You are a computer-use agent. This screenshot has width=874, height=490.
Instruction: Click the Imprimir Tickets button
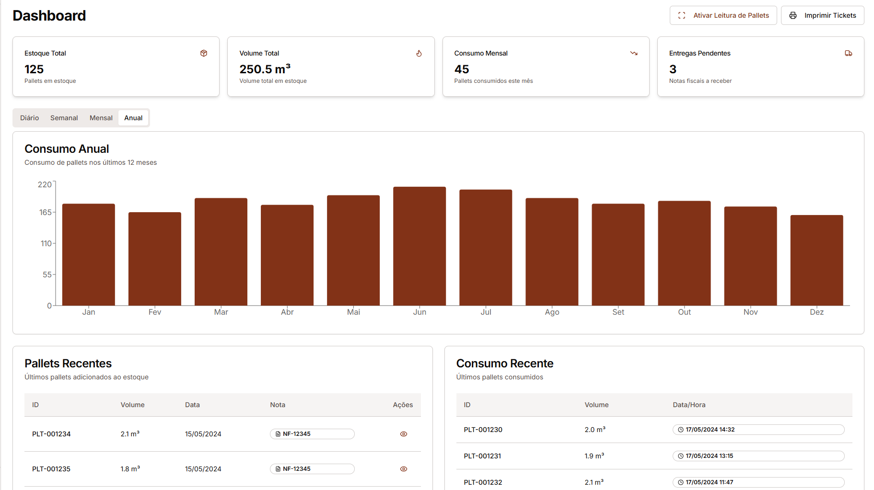(x=823, y=15)
